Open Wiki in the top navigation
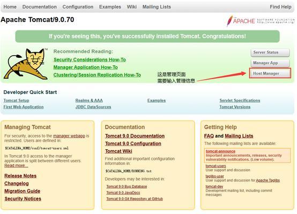This screenshot has width=297, height=214. coord(132,7)
